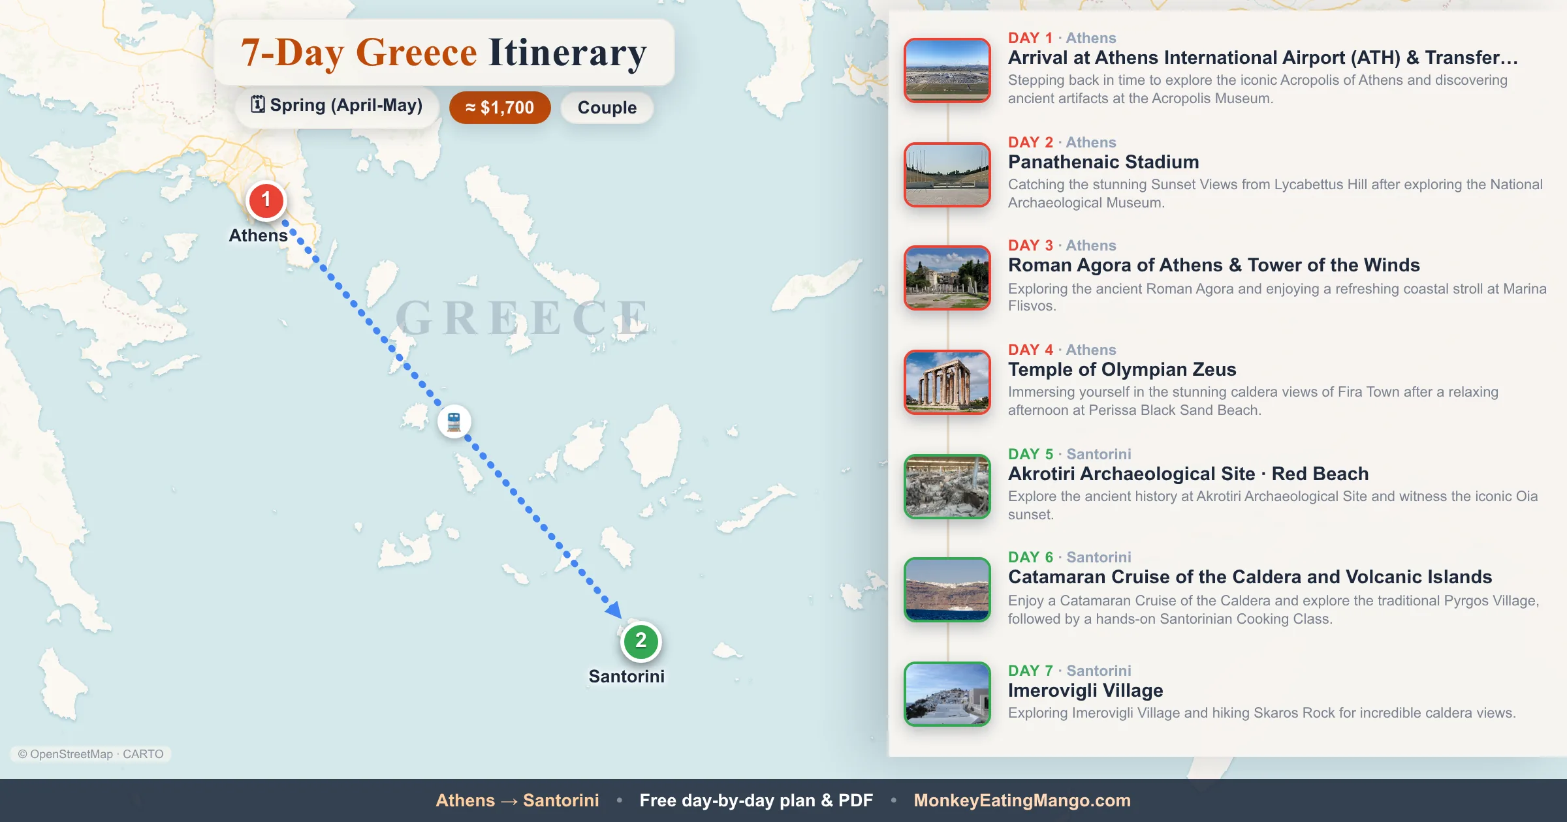Click the Day 1 Acropolis description text
The image size is (1567, 822).
(x=1258, y=89)
